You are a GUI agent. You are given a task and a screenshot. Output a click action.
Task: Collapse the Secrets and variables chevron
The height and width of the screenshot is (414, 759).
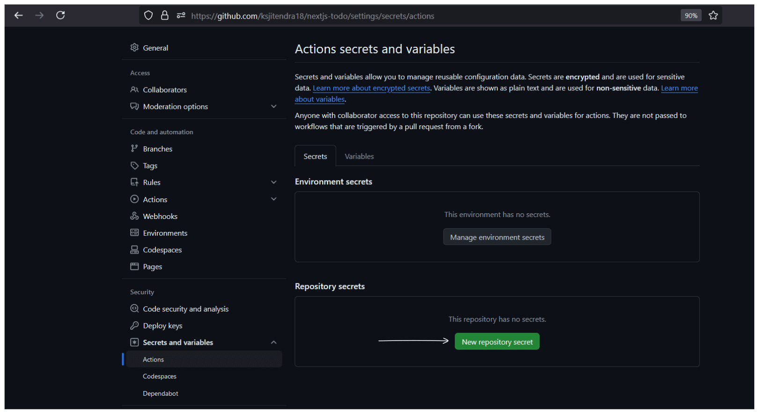274,342
